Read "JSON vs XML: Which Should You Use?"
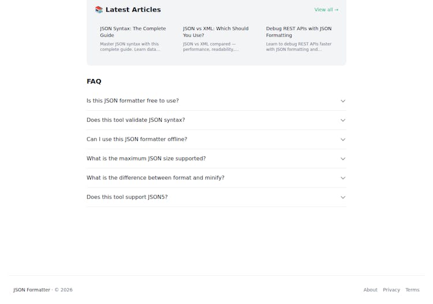433x304 pixels. [x=215, y=32]
